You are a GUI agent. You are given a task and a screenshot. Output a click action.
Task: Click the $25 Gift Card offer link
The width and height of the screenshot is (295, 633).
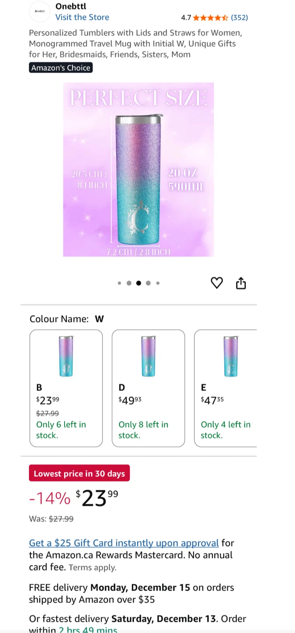point(124,543)
